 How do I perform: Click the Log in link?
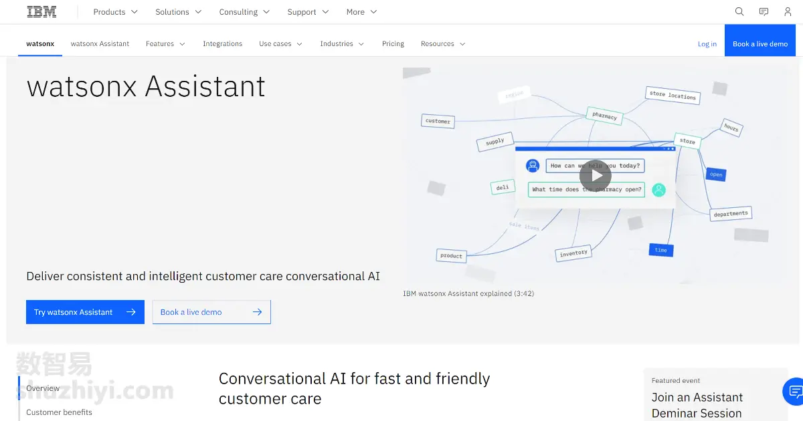[x=707, y=44]
